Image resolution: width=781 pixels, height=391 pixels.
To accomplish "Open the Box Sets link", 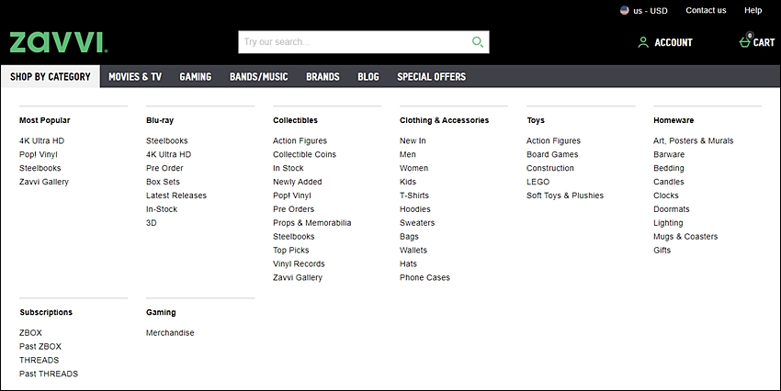I will (163, 182).
